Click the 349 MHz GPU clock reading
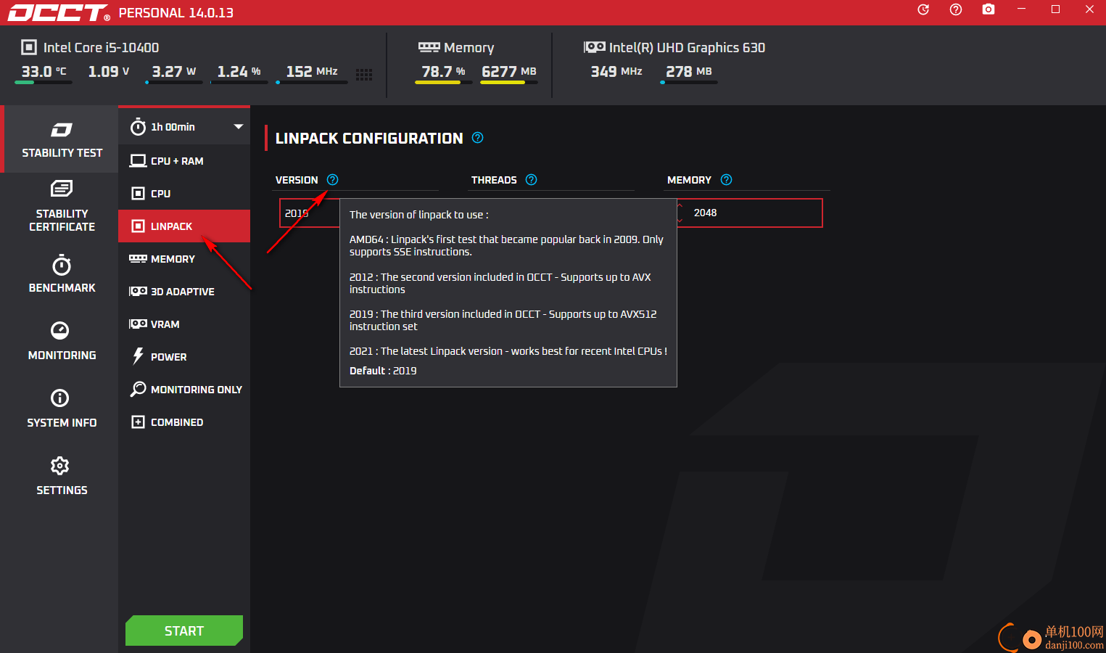This screenshot has height=653, width=1106. click(616, 72)
